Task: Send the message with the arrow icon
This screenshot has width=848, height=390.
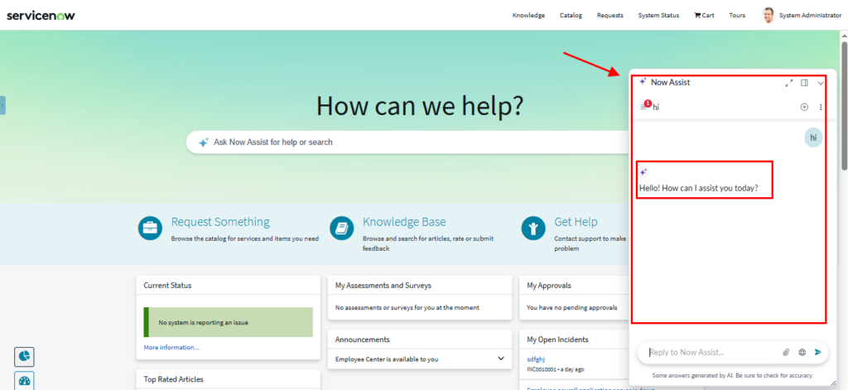Action: tap(818, 352)
